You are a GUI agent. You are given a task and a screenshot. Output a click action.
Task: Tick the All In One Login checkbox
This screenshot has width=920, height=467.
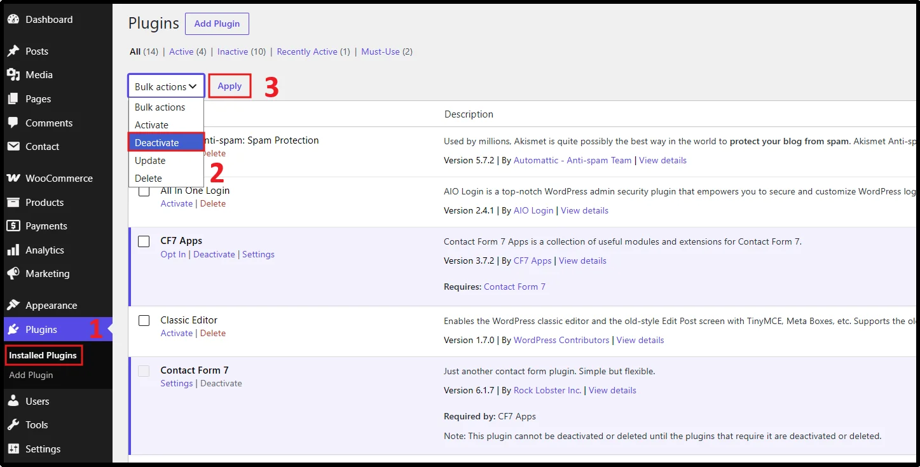point(144,191)
